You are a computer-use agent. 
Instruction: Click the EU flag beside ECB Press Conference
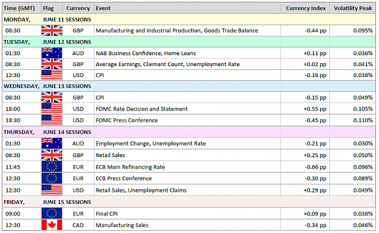(x=52, y=178)
